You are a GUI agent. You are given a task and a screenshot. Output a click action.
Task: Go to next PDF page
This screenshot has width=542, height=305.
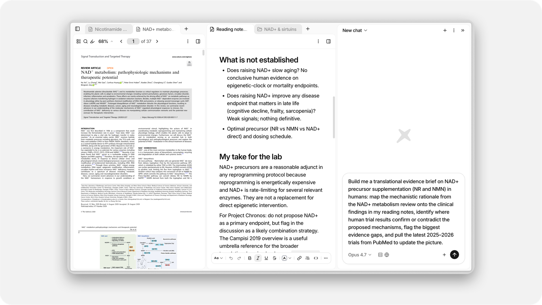click(x=157, y=41)
